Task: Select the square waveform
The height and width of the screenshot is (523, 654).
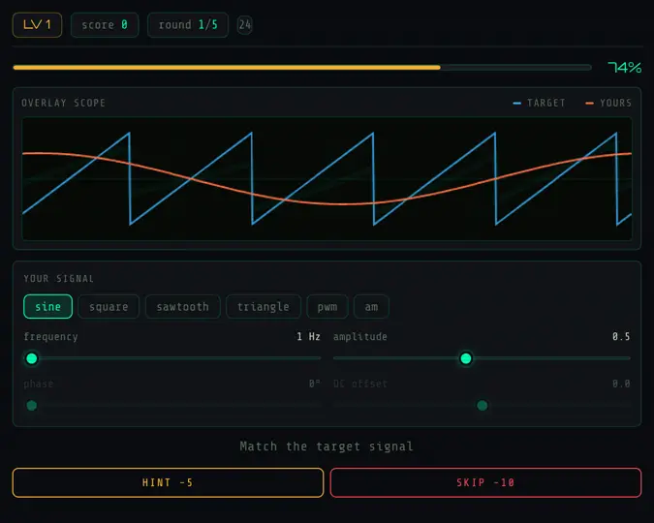Action: click(x=109, y=307)
